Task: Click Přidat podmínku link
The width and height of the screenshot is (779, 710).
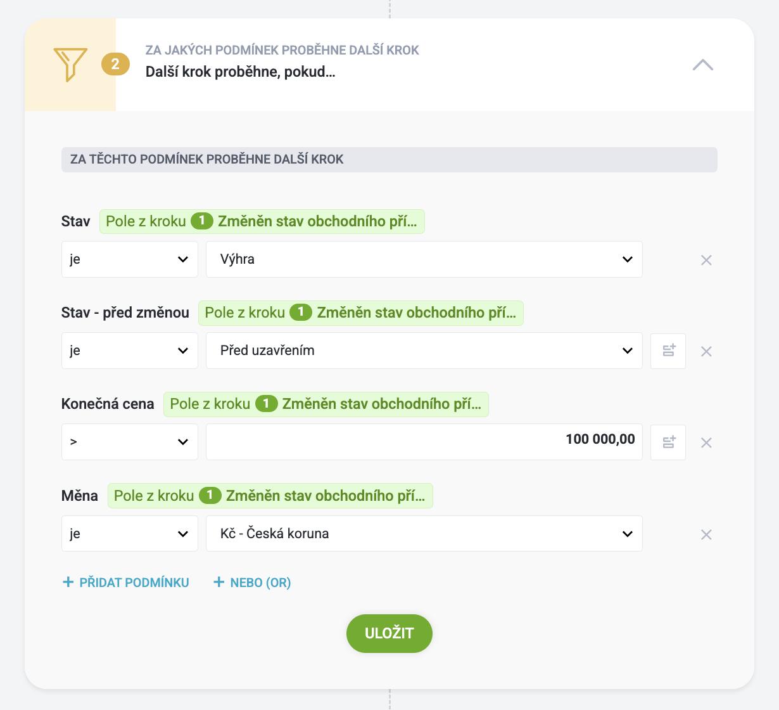Action: (x=125, y=583)
